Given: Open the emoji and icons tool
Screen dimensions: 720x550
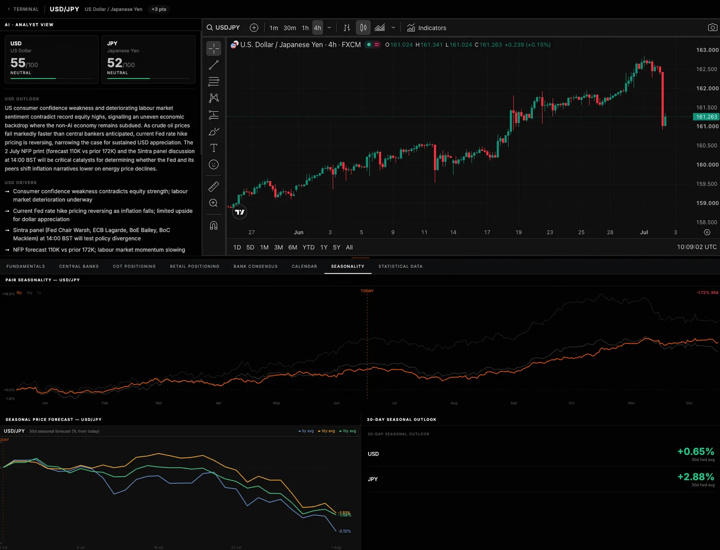Looking at the screenshot, I should pos(214,165).
